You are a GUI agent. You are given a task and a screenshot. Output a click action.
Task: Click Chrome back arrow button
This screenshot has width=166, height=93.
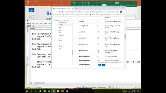point(53,12)
